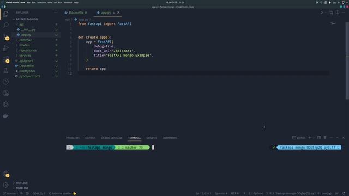349x196 pixels.
Task: Open the Selection menu
Action: (x=41, y=2)
